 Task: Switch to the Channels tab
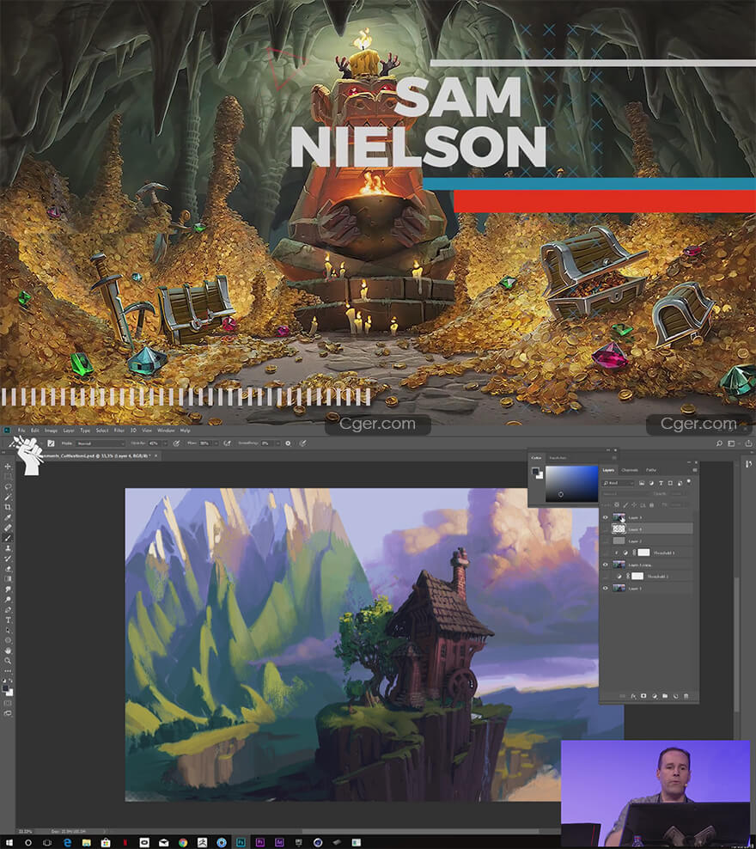point(630,470)
